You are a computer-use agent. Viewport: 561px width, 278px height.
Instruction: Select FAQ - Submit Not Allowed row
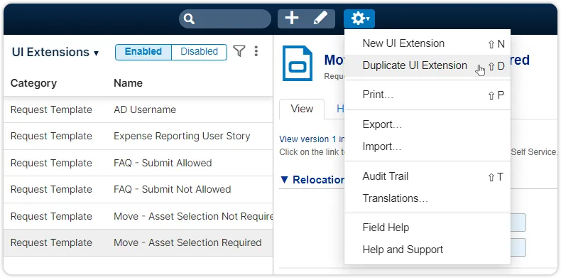(x=138, y=189)
